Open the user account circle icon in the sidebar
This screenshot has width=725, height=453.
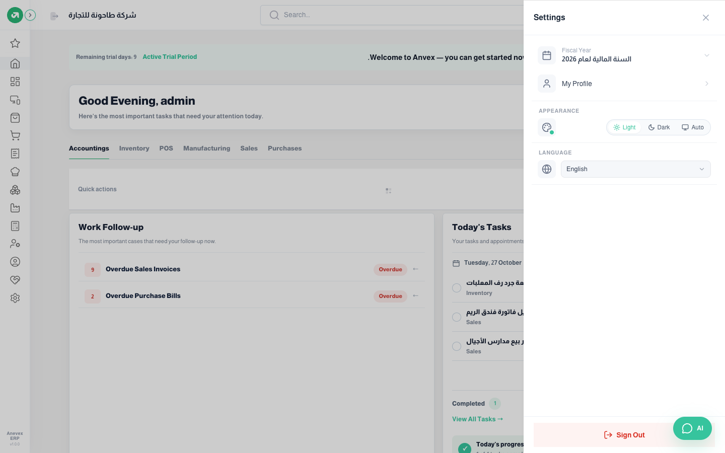coord(15,262)
